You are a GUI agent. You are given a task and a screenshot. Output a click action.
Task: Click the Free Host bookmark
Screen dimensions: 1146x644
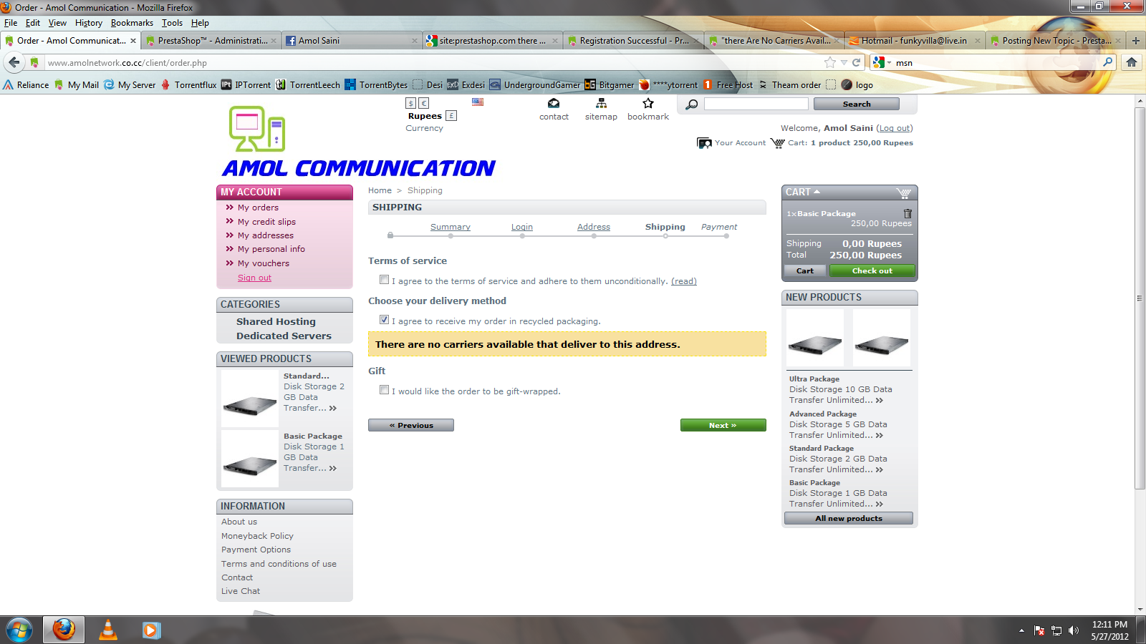coord(728,84)
